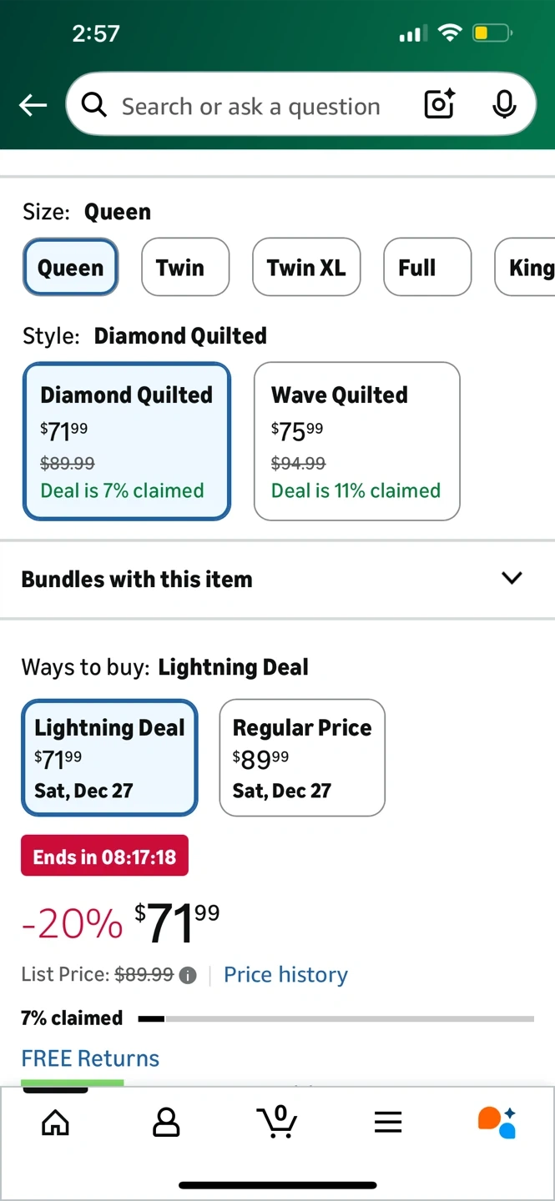The height and width of the screenshot is (1201, 555).
Task: Tap the 7% claimed progress bar
Action: [x=336, y=1018]
